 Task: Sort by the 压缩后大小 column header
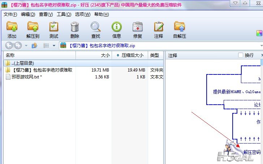tap(130, 55)
